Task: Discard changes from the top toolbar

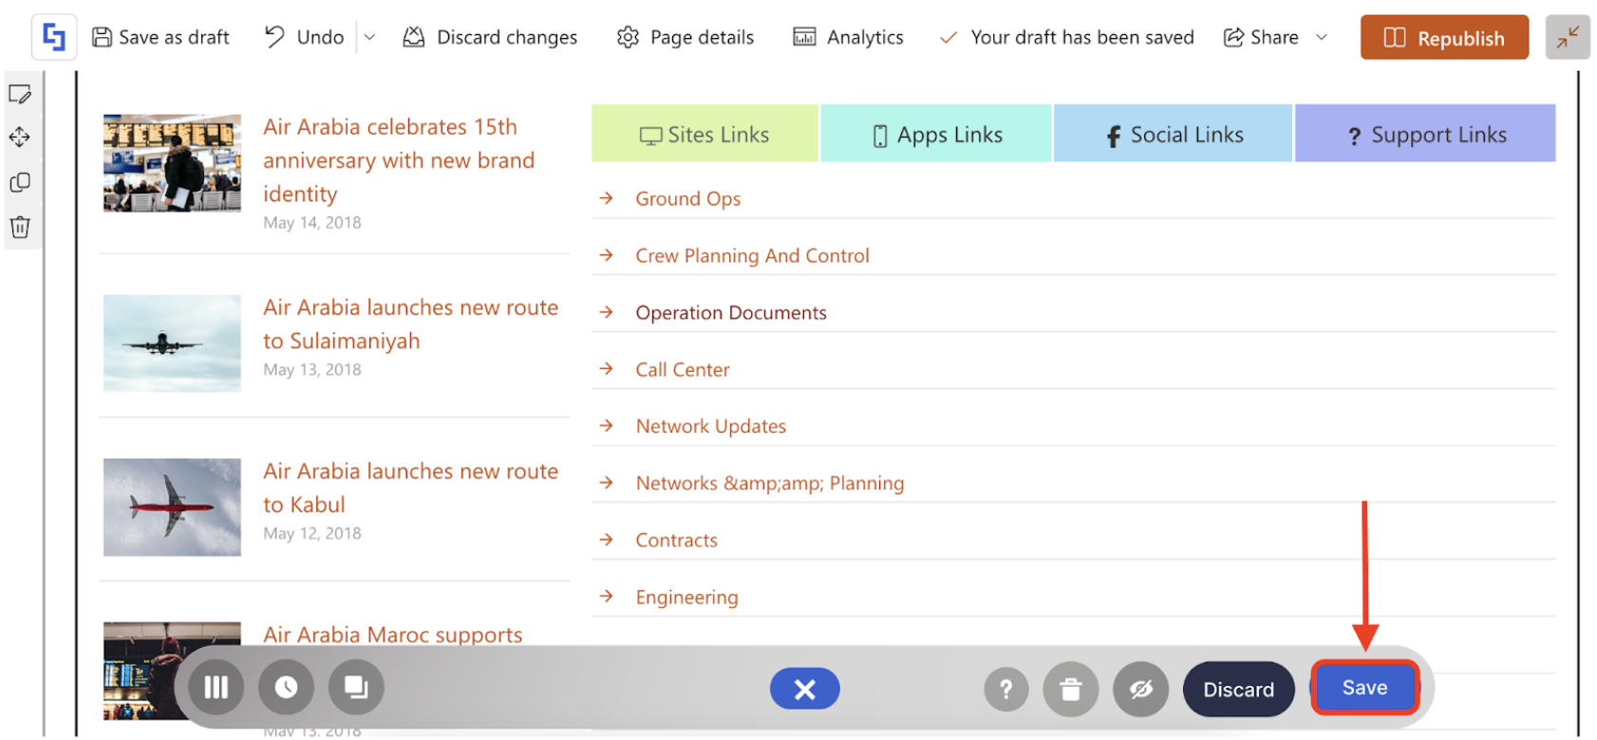Action: (x=490, y=37)
